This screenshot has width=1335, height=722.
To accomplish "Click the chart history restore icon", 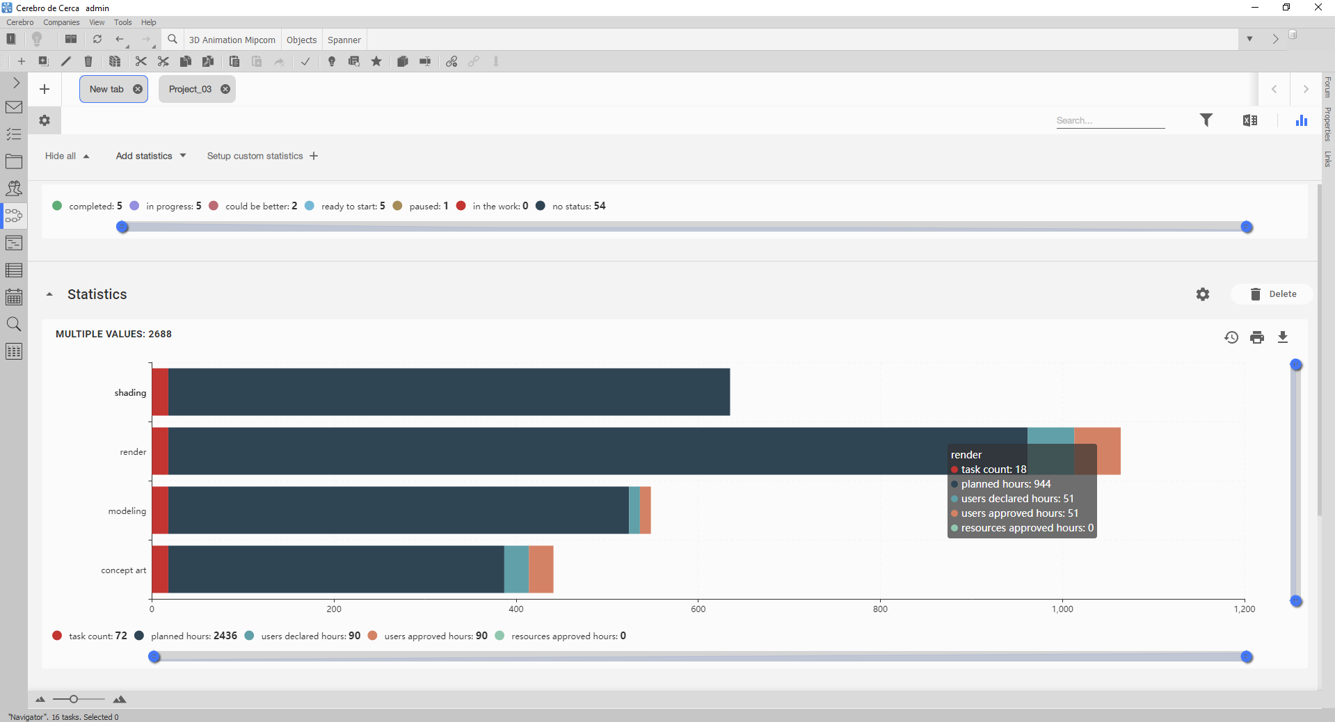I will pos(1231,337).
